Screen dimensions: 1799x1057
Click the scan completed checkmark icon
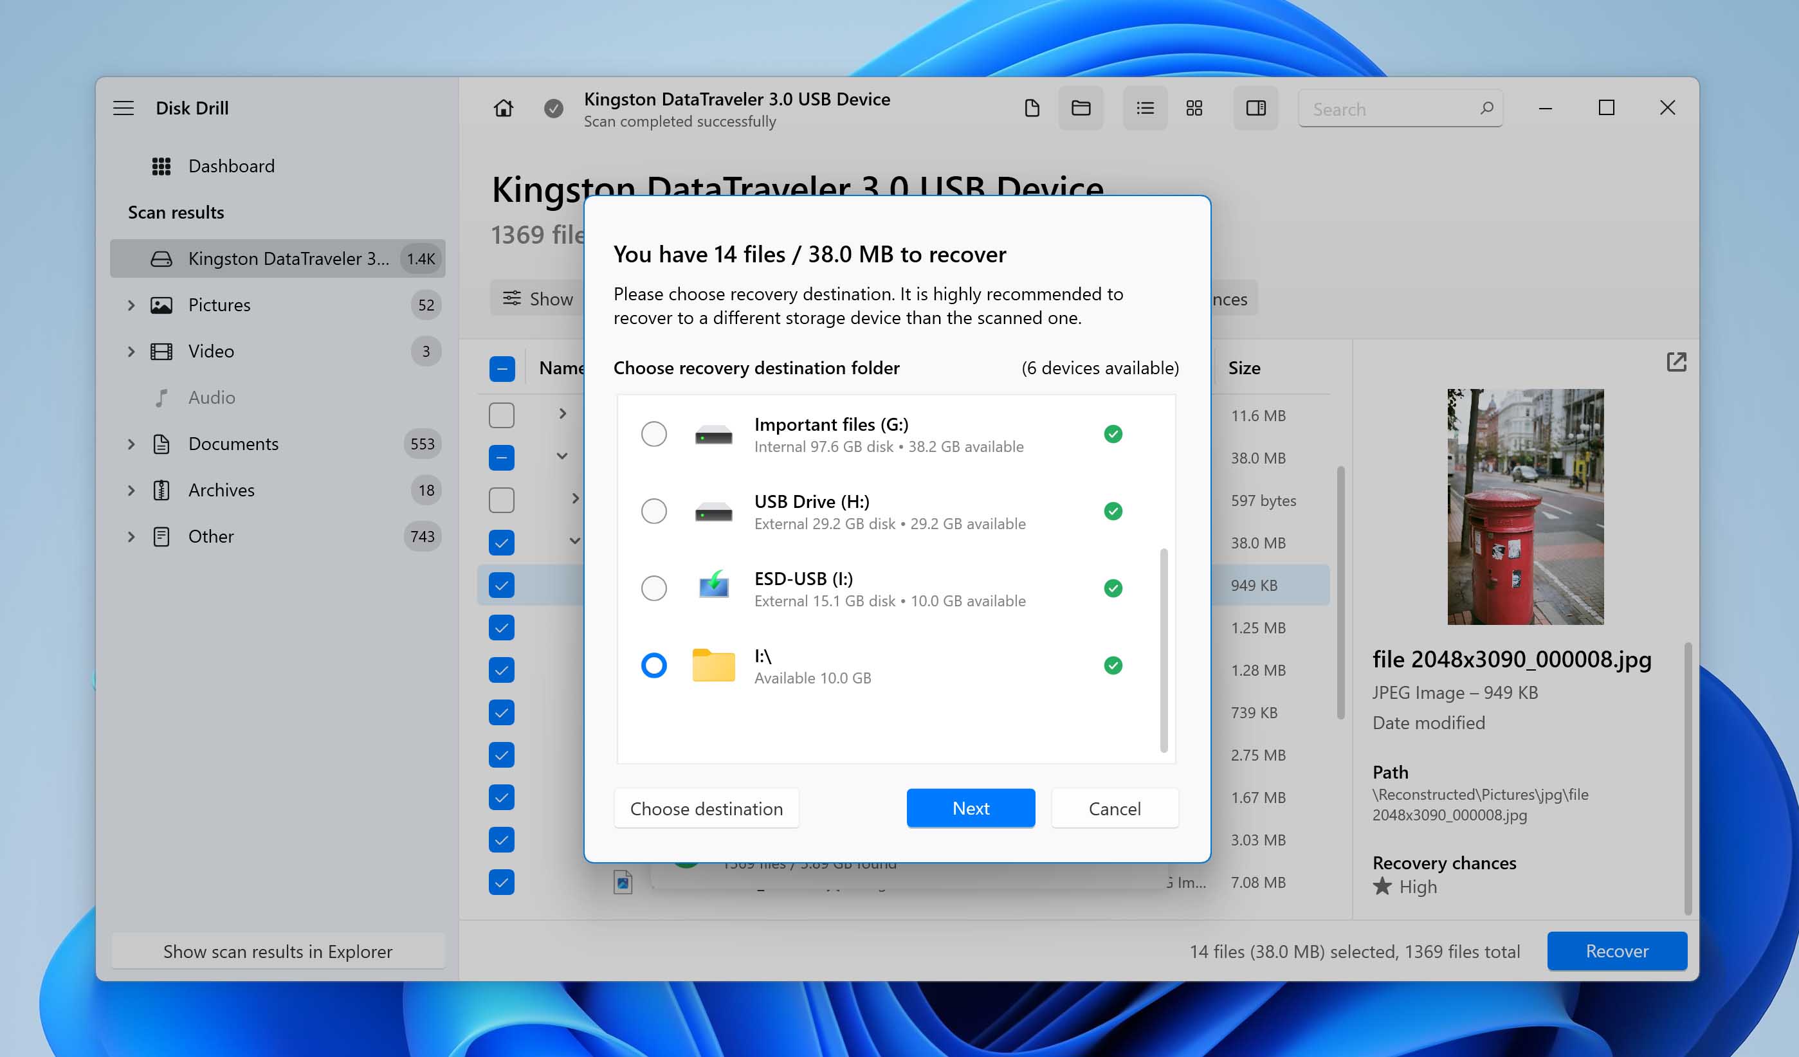pyautogui.click(x=551, y=108)
